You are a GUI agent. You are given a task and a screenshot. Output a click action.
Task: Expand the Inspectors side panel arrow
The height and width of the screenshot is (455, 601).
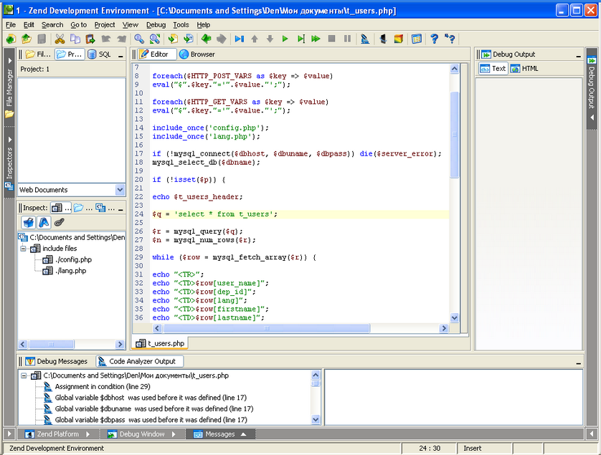tap(10, 140)
